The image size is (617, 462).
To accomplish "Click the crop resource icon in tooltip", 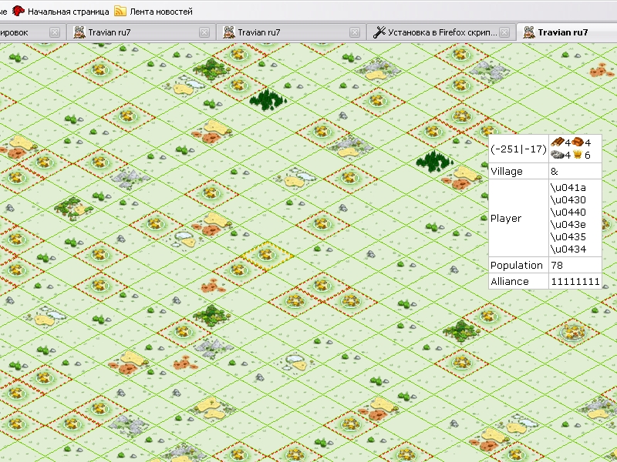I will click(x=578, y=155).
